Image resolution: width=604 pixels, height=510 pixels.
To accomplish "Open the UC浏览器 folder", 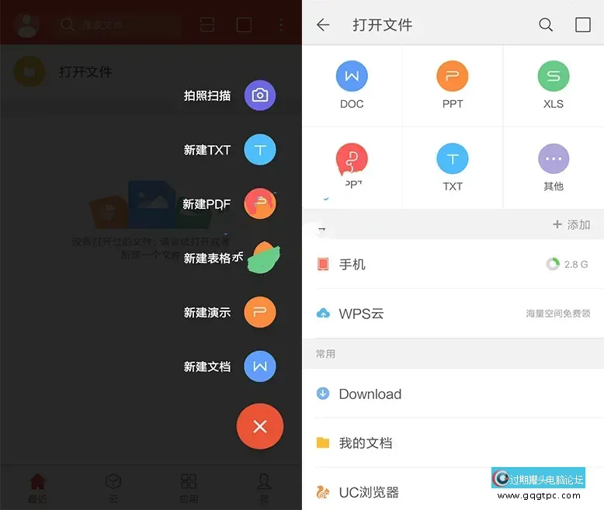I will click(453, 491).
